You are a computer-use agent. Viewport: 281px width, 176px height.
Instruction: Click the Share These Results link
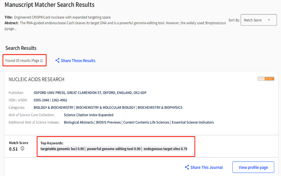pyautogui.click(x=78, y=61)
